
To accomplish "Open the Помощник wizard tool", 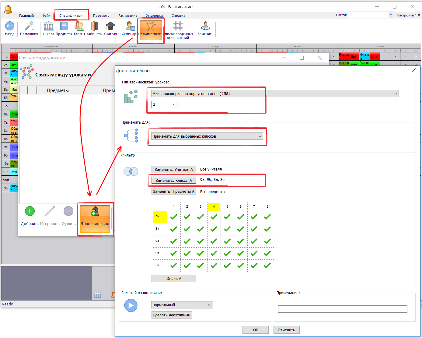I will [x=29, y=26].
